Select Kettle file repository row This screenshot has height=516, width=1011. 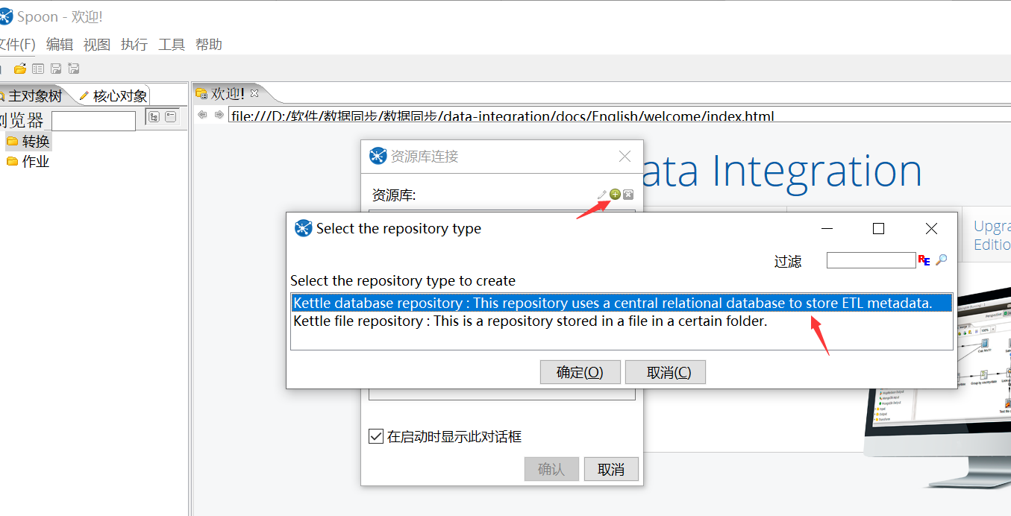[622, 321]
